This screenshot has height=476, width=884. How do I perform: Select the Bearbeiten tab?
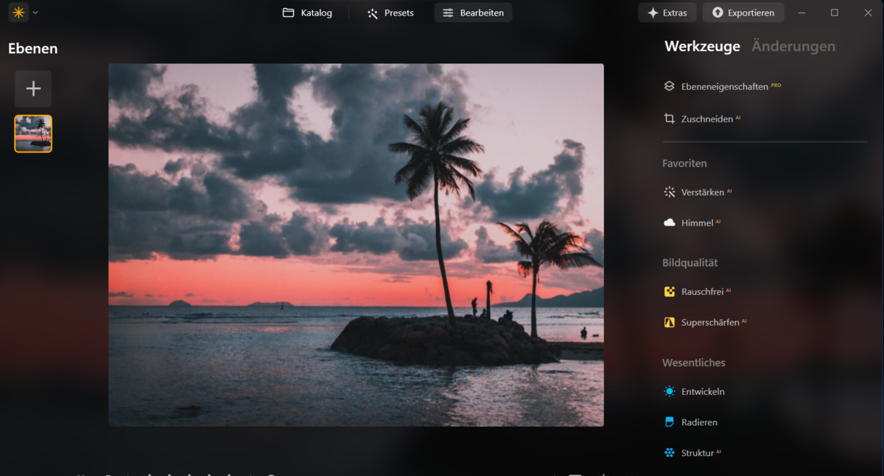(x=473, y=13)
